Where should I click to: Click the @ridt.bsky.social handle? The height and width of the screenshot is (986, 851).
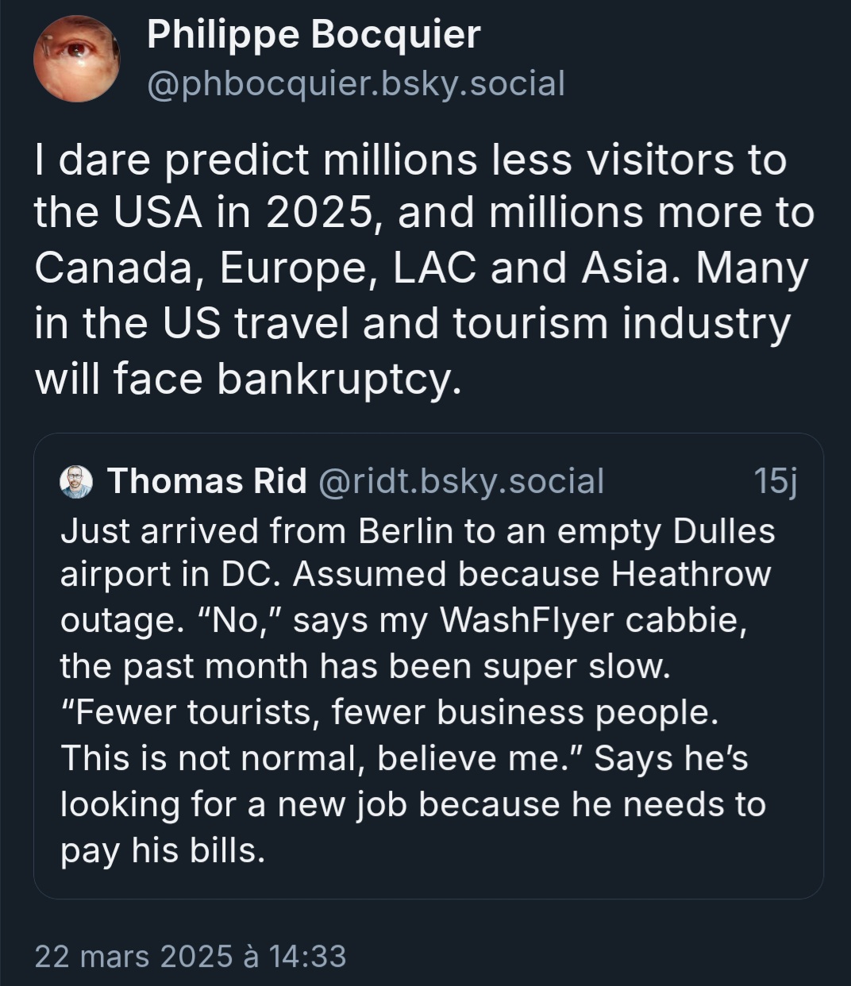click(x=461, y=481)
